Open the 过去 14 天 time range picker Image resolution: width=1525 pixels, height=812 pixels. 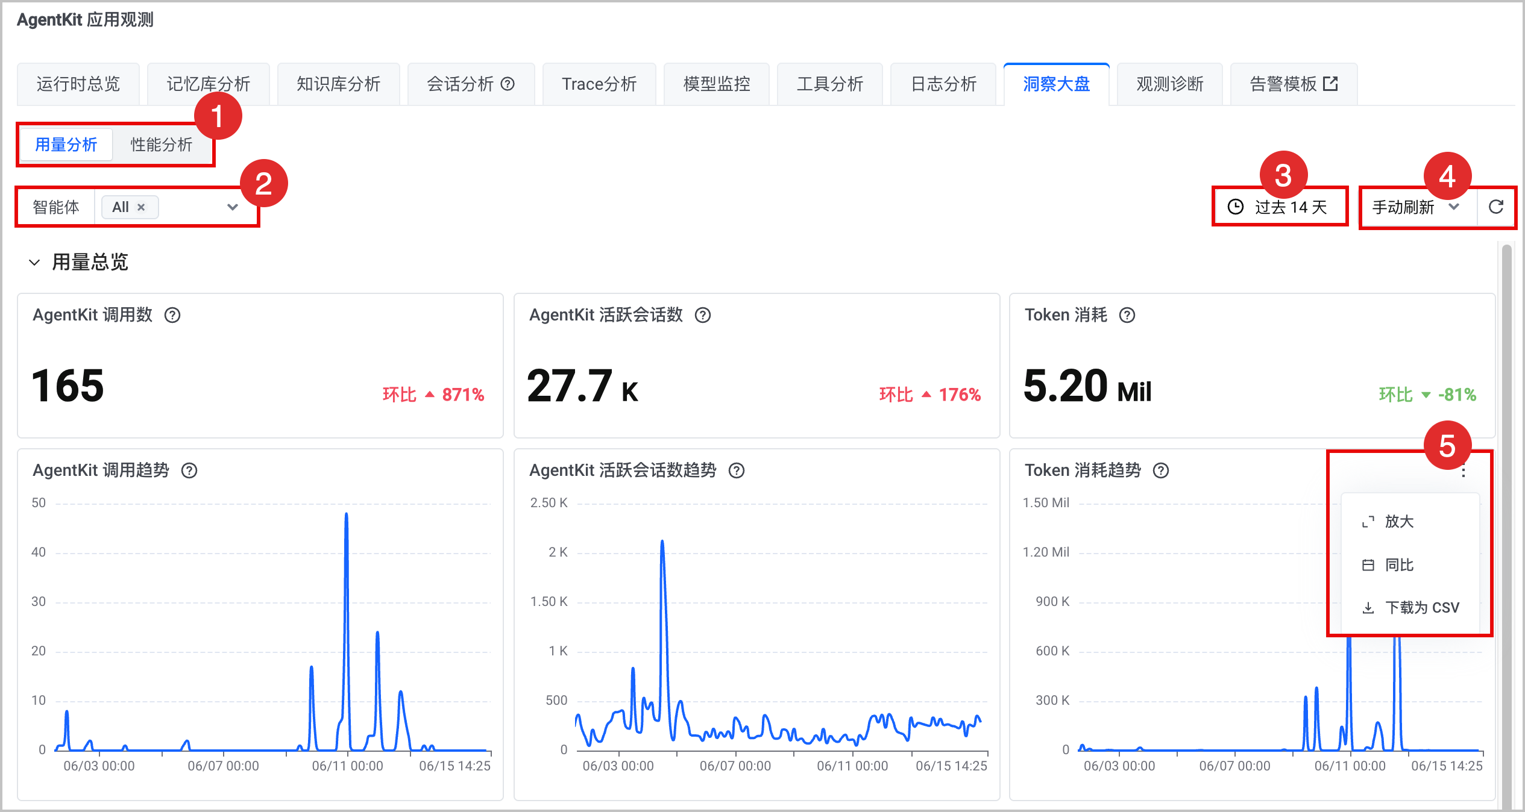pos(1279,207)
